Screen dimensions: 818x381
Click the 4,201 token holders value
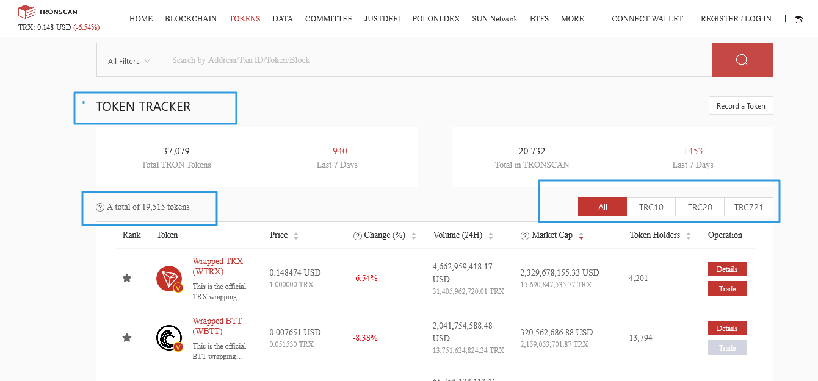[639, 279]
